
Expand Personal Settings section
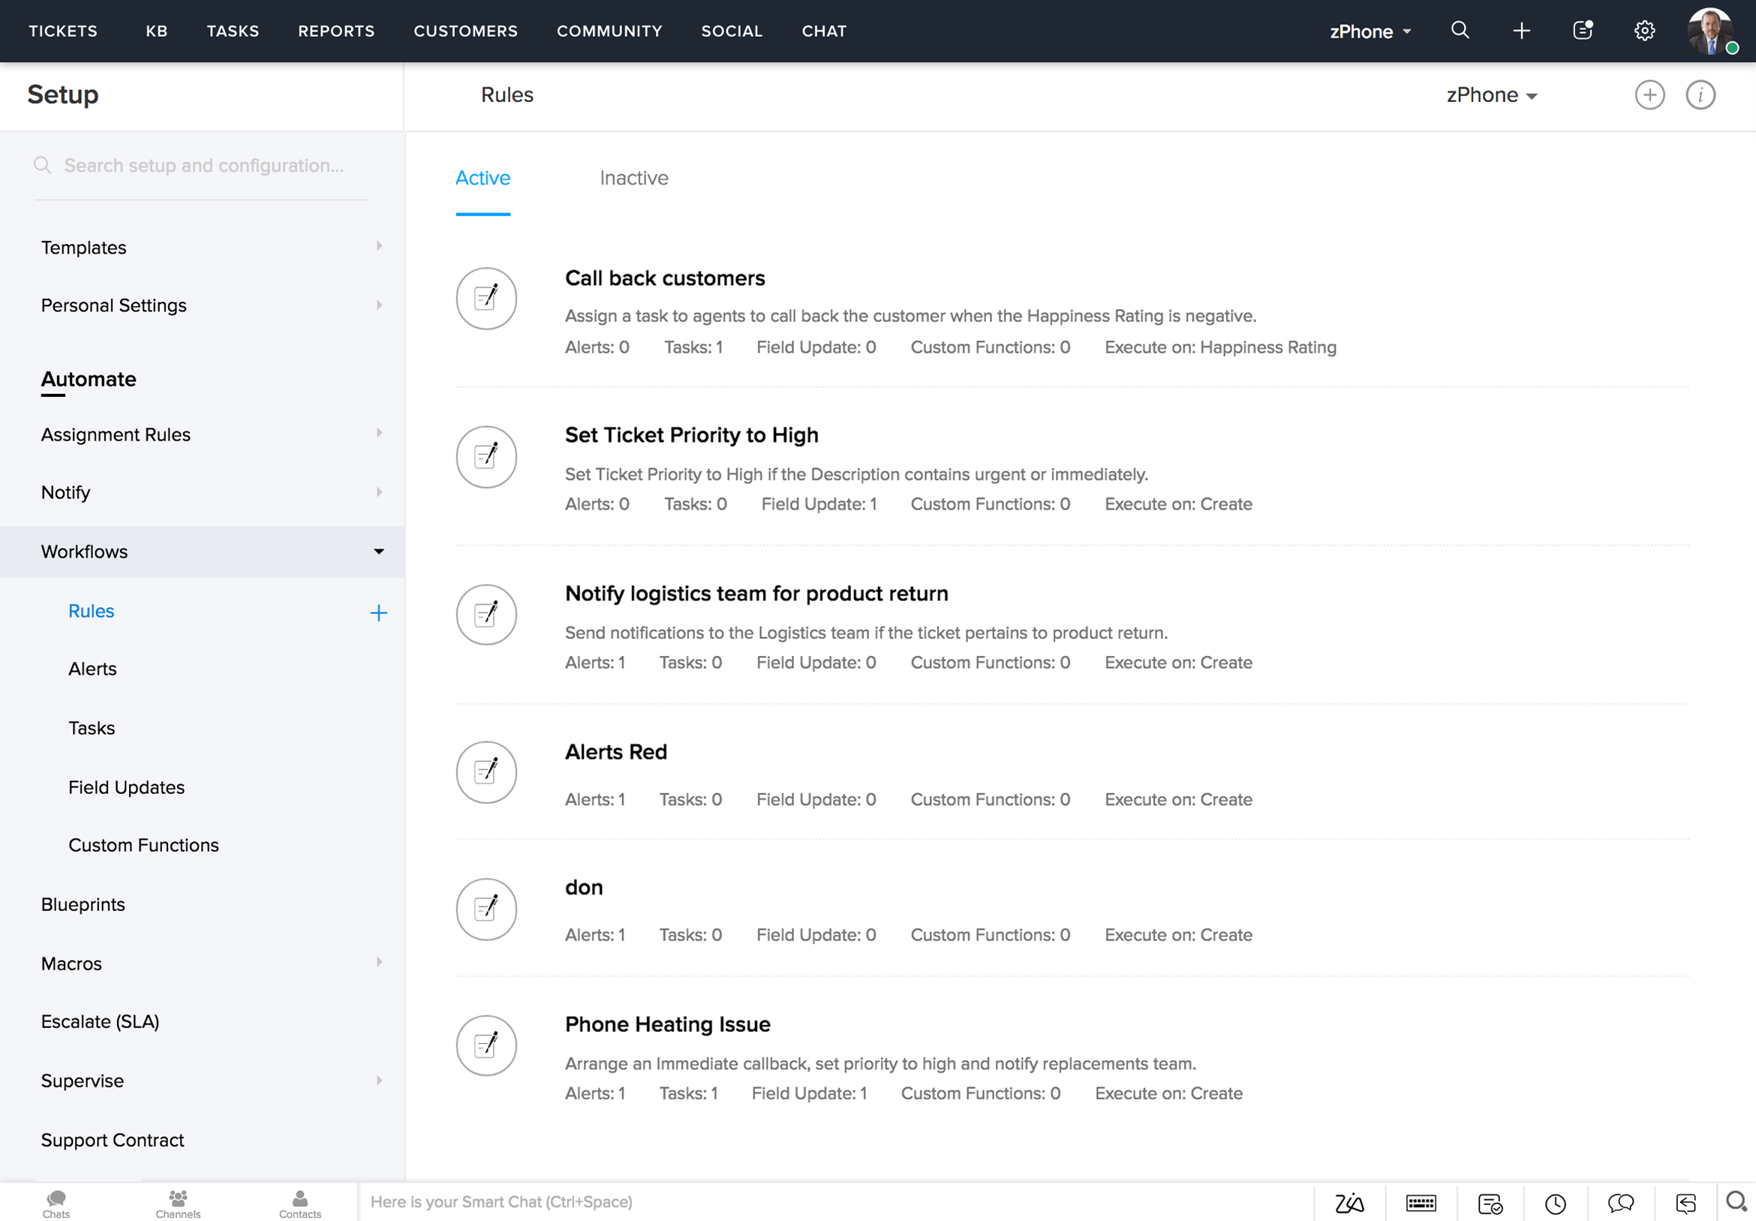(x=378, y=305)
